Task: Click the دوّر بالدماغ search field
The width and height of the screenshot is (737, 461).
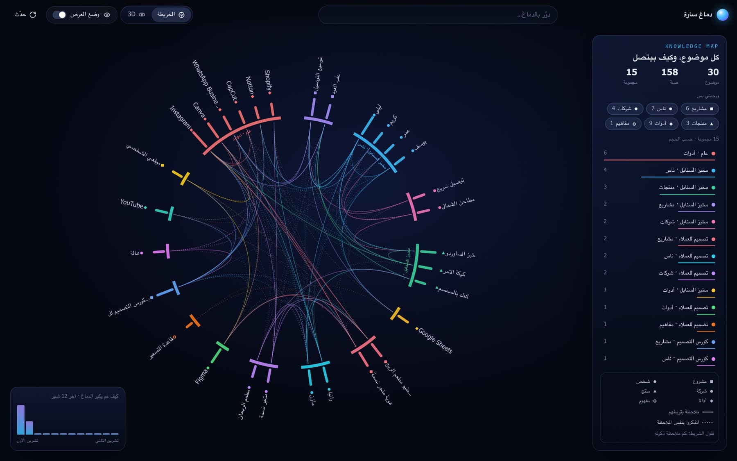Action: [438, 15]
